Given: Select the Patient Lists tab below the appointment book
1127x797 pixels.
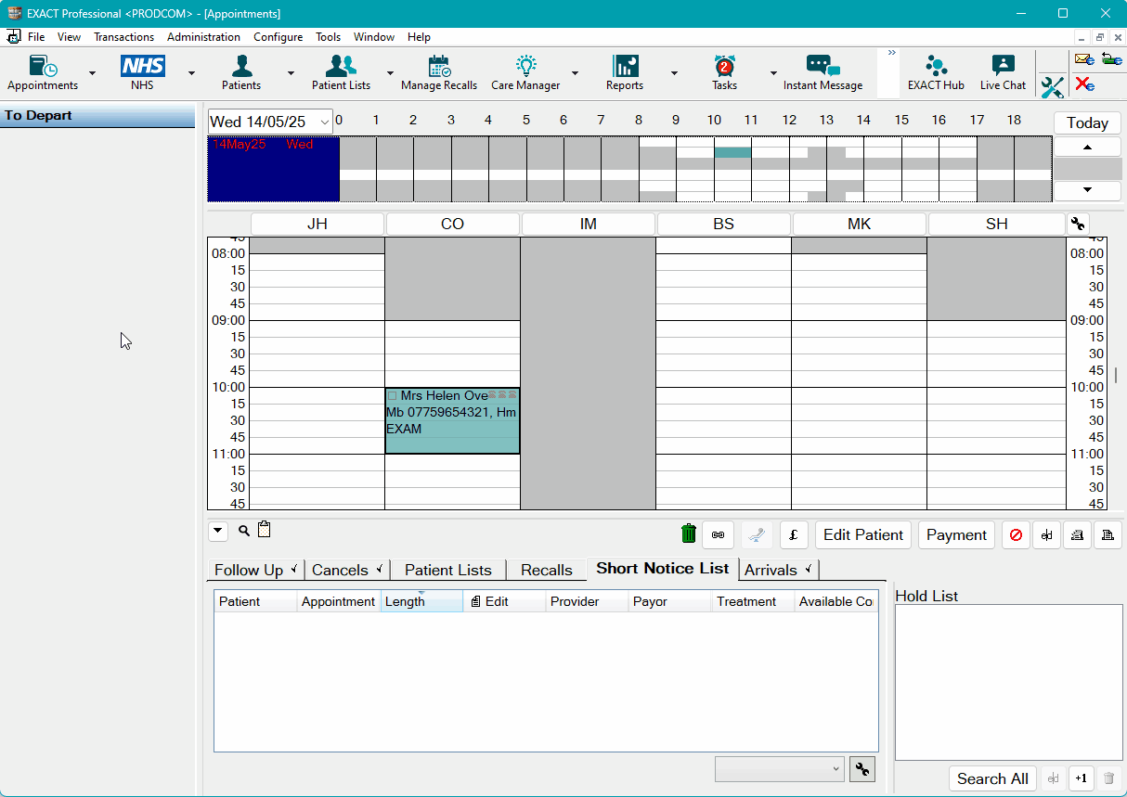Looking at the screenshot, I should click(448, 570).
